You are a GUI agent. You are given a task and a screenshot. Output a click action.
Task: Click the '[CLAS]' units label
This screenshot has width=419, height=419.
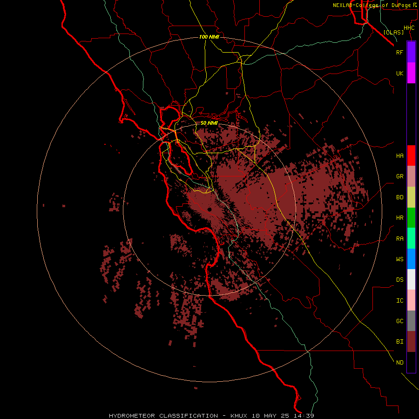click(393, 32)
